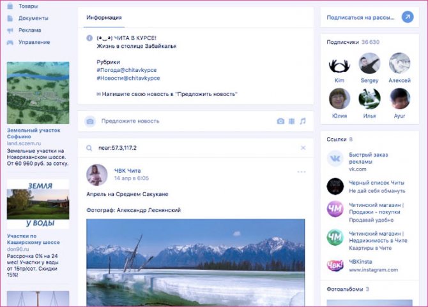Open Быстрый заказ рекламы link

pyautogui.click(x=369, y=158)
